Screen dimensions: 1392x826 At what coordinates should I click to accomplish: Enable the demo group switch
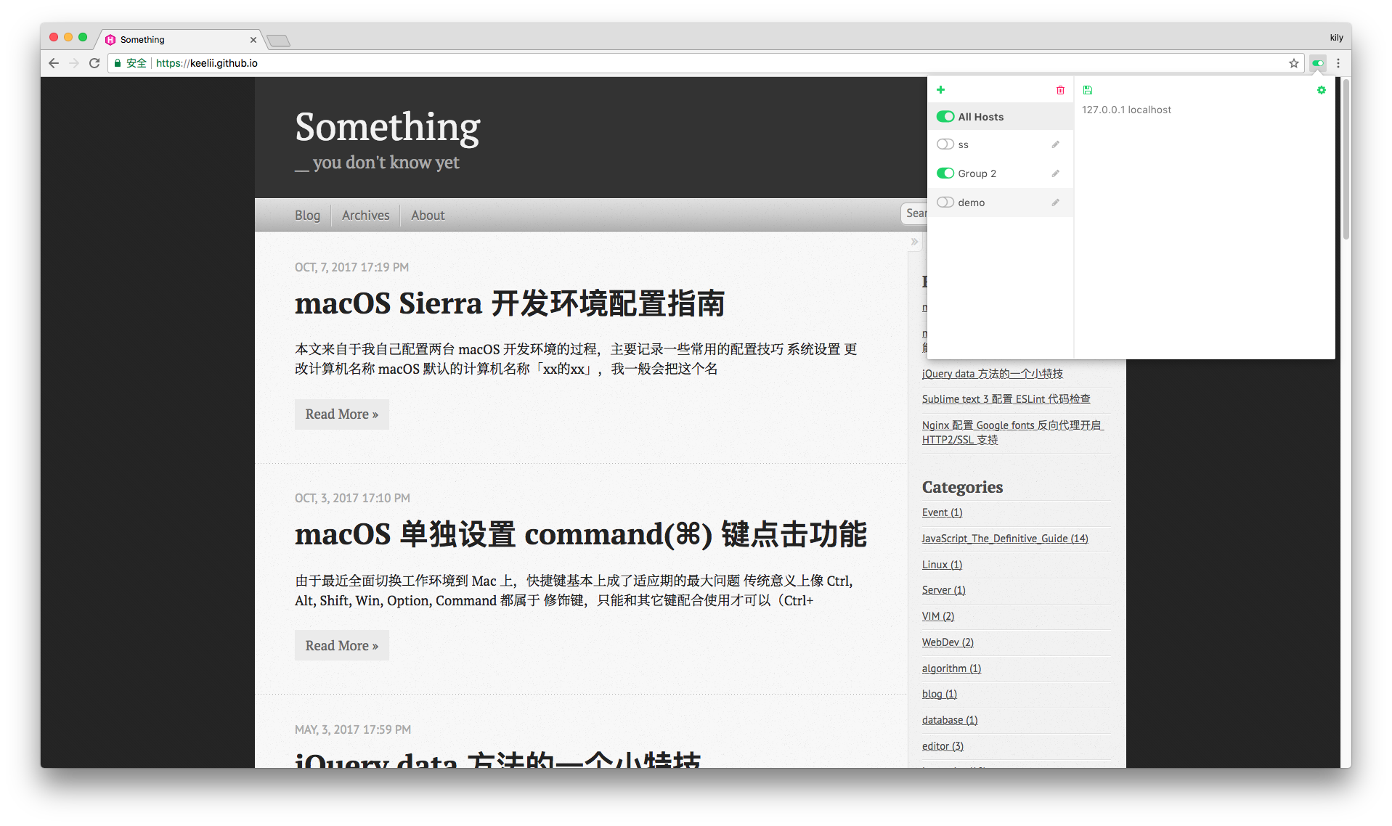pyautogui.click(x=945, y=203)
